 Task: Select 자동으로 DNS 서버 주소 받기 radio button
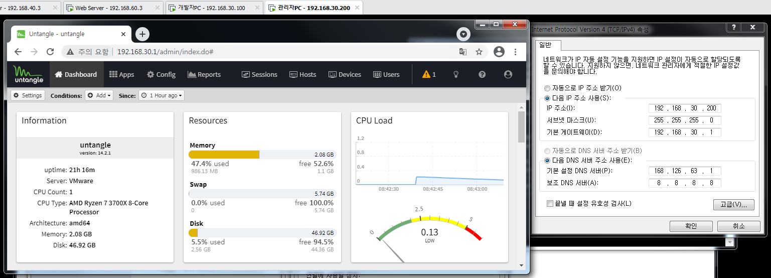point(547,151)
